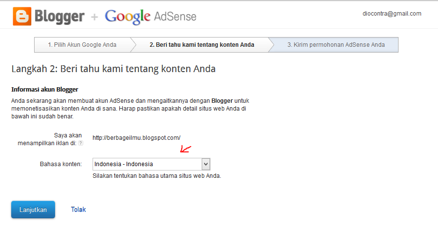438x228 pixels.
Task: Click the 'Saya akan menampilkan iklan di:' label
Action: click(x=50, y=139)
